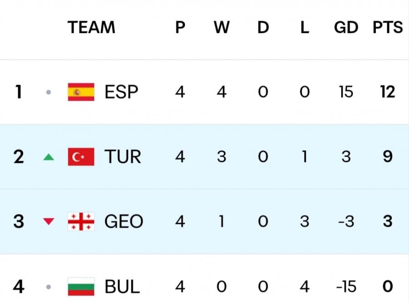Open the GEO team link
Viewport: 409px width, 302px height.
click(x=124, y=221)
